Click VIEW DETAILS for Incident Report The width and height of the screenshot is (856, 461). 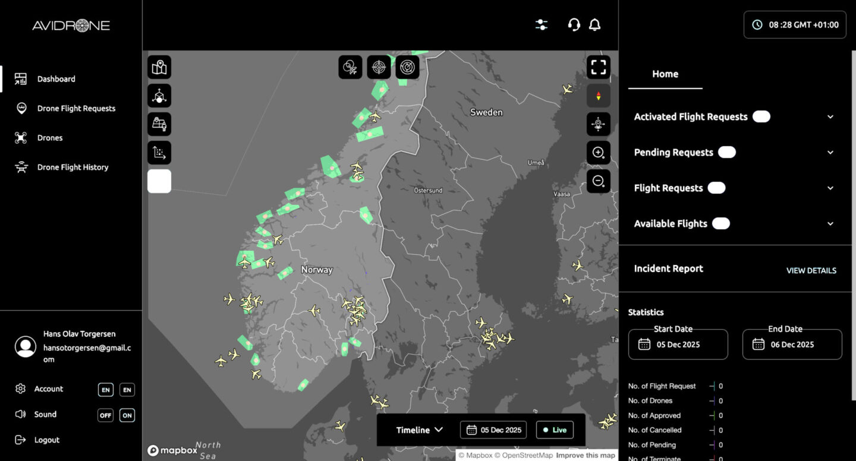[x=811, y=271]
